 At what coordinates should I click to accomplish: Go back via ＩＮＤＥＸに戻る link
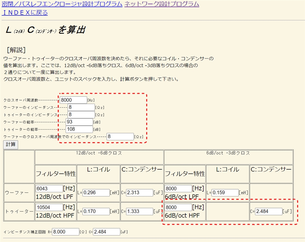pos(25,13)
